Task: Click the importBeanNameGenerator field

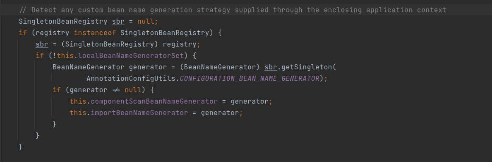Action: (x=139, y=113)
